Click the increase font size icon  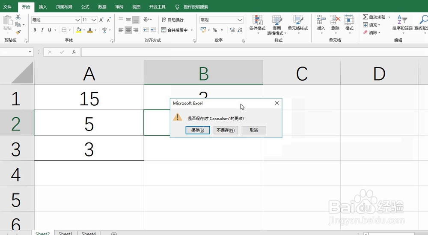tap(101, 20)
